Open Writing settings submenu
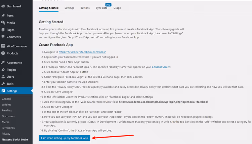252x144 pixels. [6, 105]
